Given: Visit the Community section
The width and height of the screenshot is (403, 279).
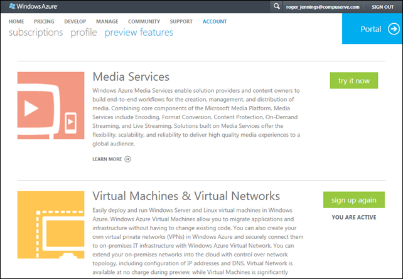Looking at the screenshot, I should click(x=144, y=22).
